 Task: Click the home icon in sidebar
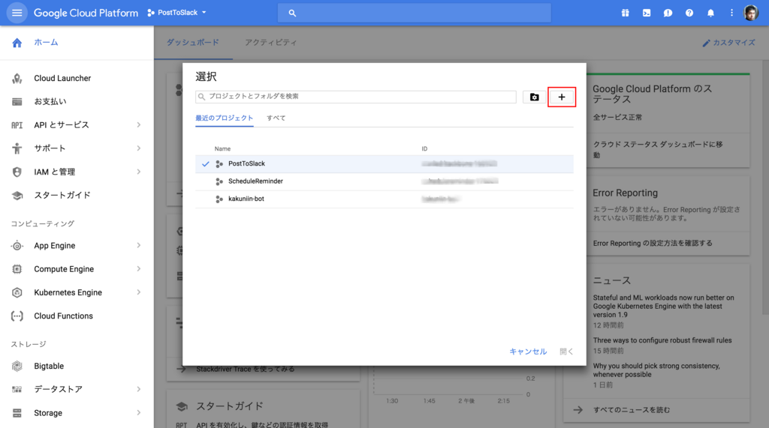[x=17, y=43]
